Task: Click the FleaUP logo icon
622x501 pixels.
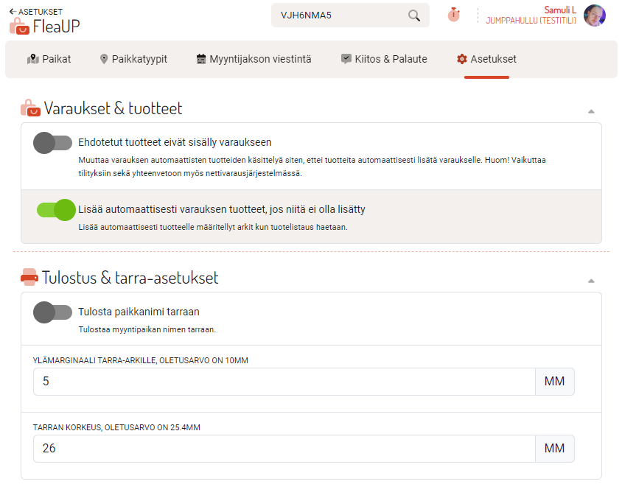Action: (x=19, y=26)
